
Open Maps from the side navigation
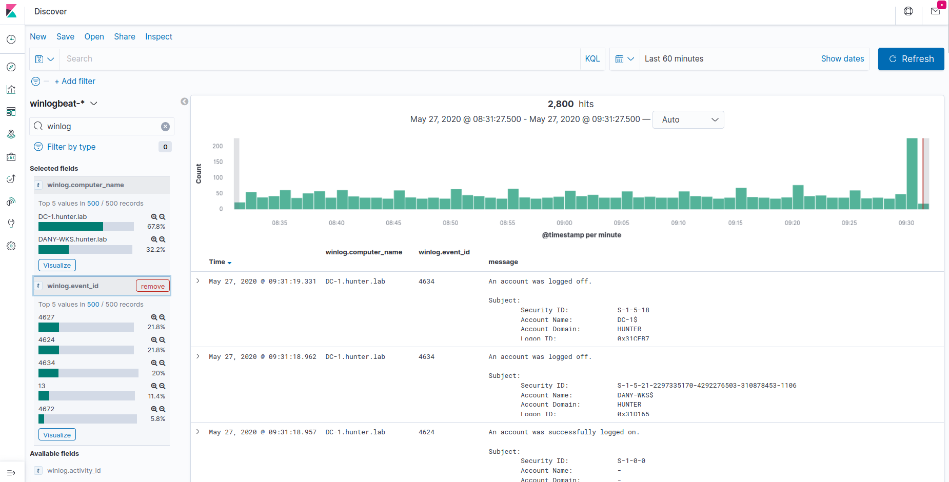11,134
